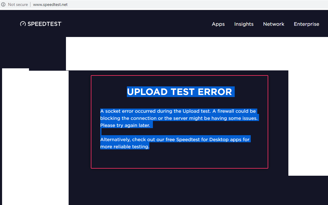Viewport: 328px width, 205px height.
Task: Click the UPLOAD TEST ERROR heading
Action: click(x=180, y=92)
